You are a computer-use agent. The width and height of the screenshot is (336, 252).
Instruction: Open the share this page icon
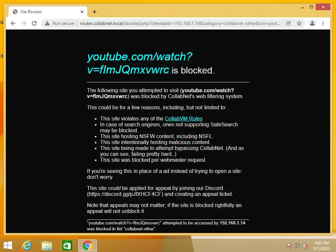(x=289, y=23)
